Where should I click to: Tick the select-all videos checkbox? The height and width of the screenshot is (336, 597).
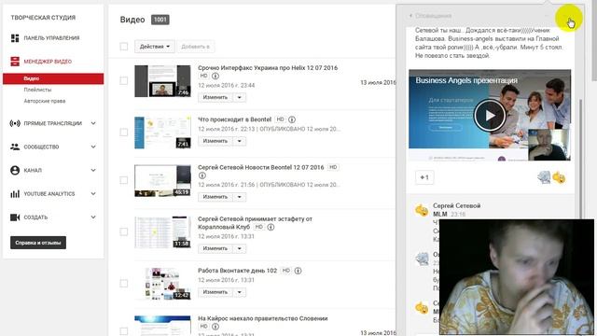[124, 47]
